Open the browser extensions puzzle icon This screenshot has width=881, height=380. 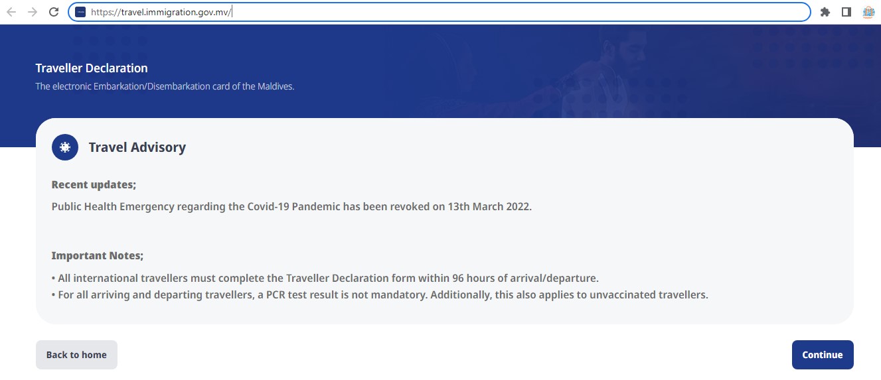pos(825,12)
